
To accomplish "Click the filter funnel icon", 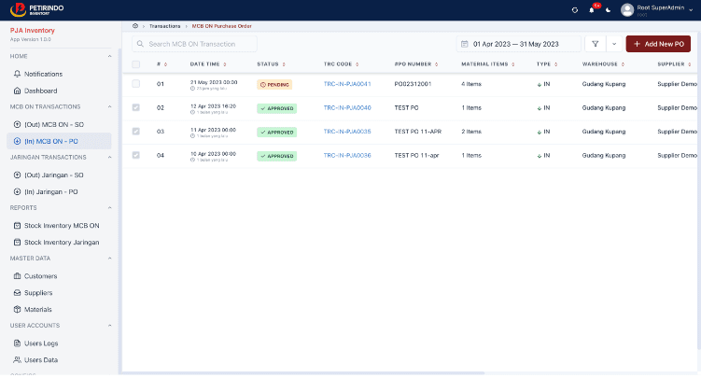I will pyautogui.click(x=595, y=44).
